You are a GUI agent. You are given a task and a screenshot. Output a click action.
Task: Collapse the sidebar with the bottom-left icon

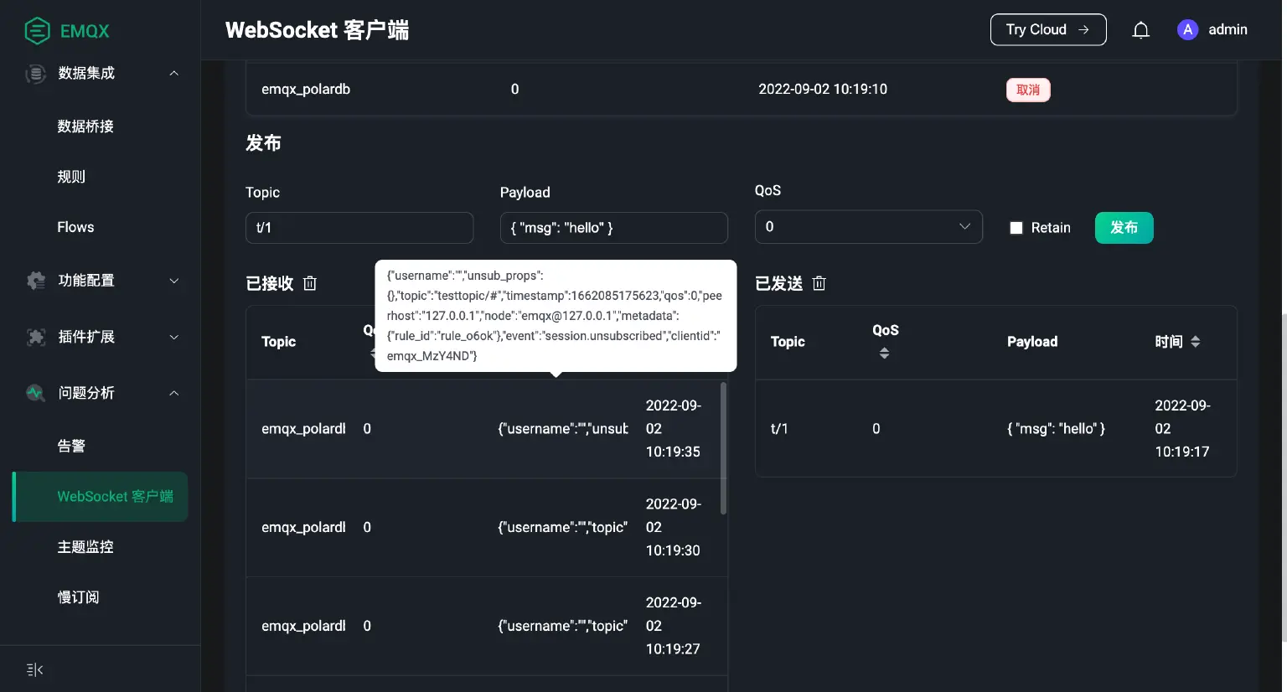[x=34, y=669]
